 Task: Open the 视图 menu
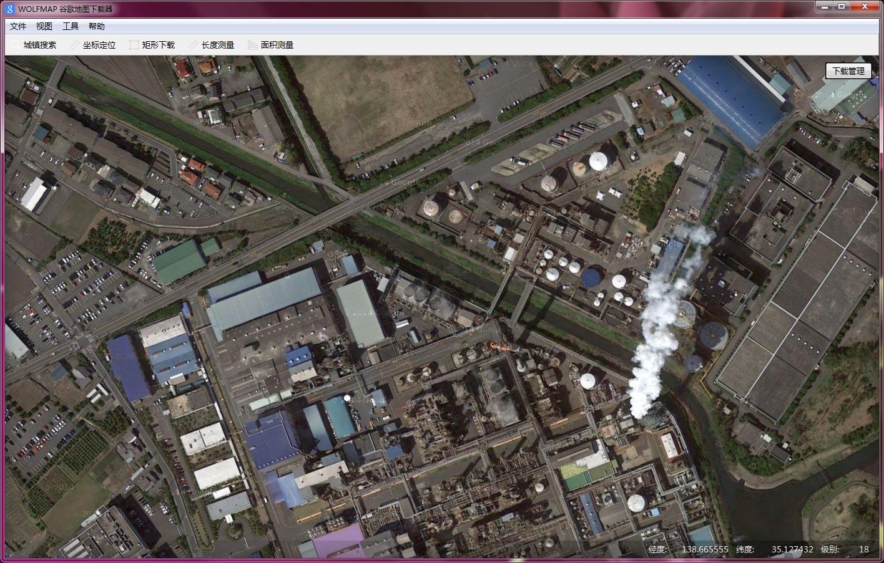coord(44,26)
